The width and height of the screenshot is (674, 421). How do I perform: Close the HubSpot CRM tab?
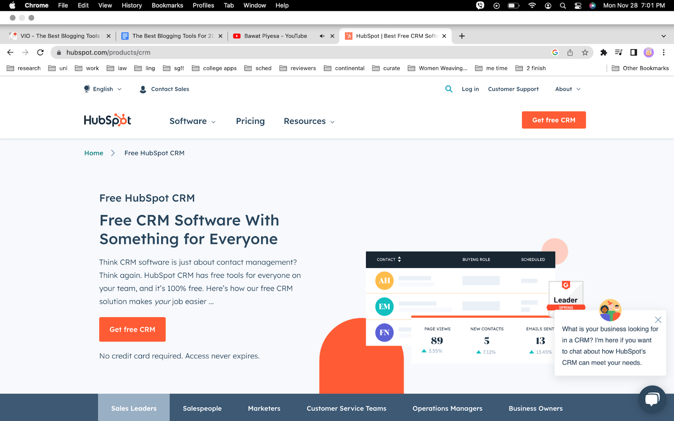tap(444, 36)
